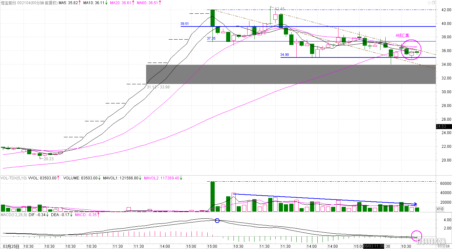The image size is (452, 249).
Task: Open the 60分钟 period selector at the bottom-right corner
Action: (444, 246)
